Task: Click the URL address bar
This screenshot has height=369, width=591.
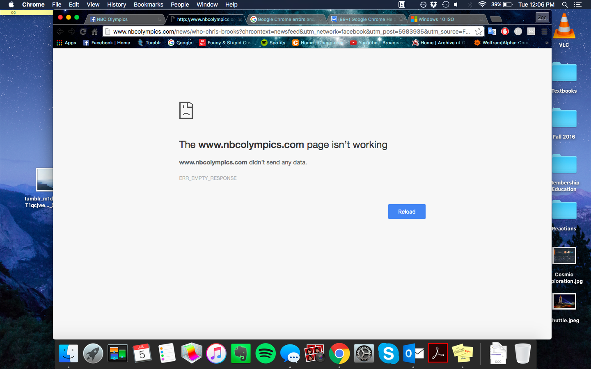Action: pyautogui.click(x=293, y=32)
